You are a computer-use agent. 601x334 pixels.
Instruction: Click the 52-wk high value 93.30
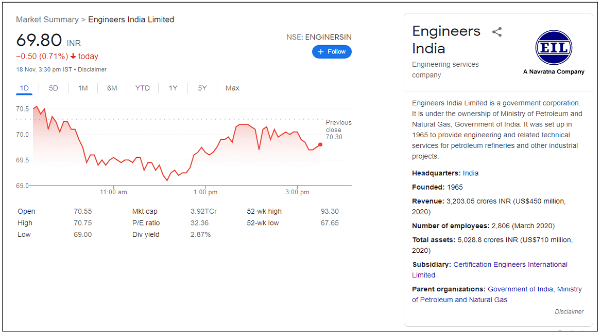click(x=330, y=212)
